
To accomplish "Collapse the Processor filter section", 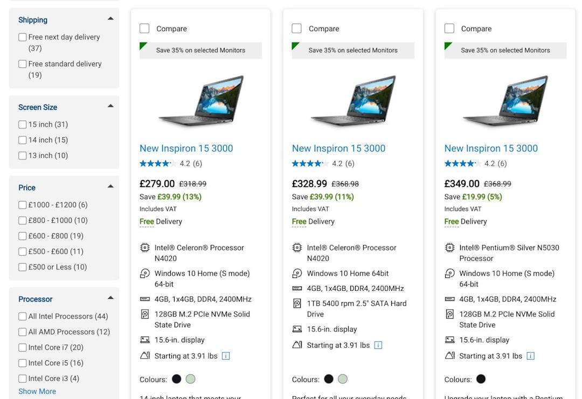I will pos(110,297).
